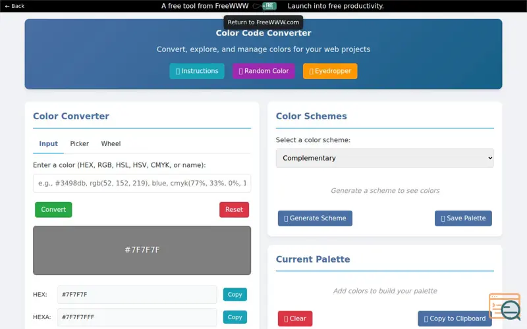
Task: Generate a Random Color
Action: tap(263, 71)
